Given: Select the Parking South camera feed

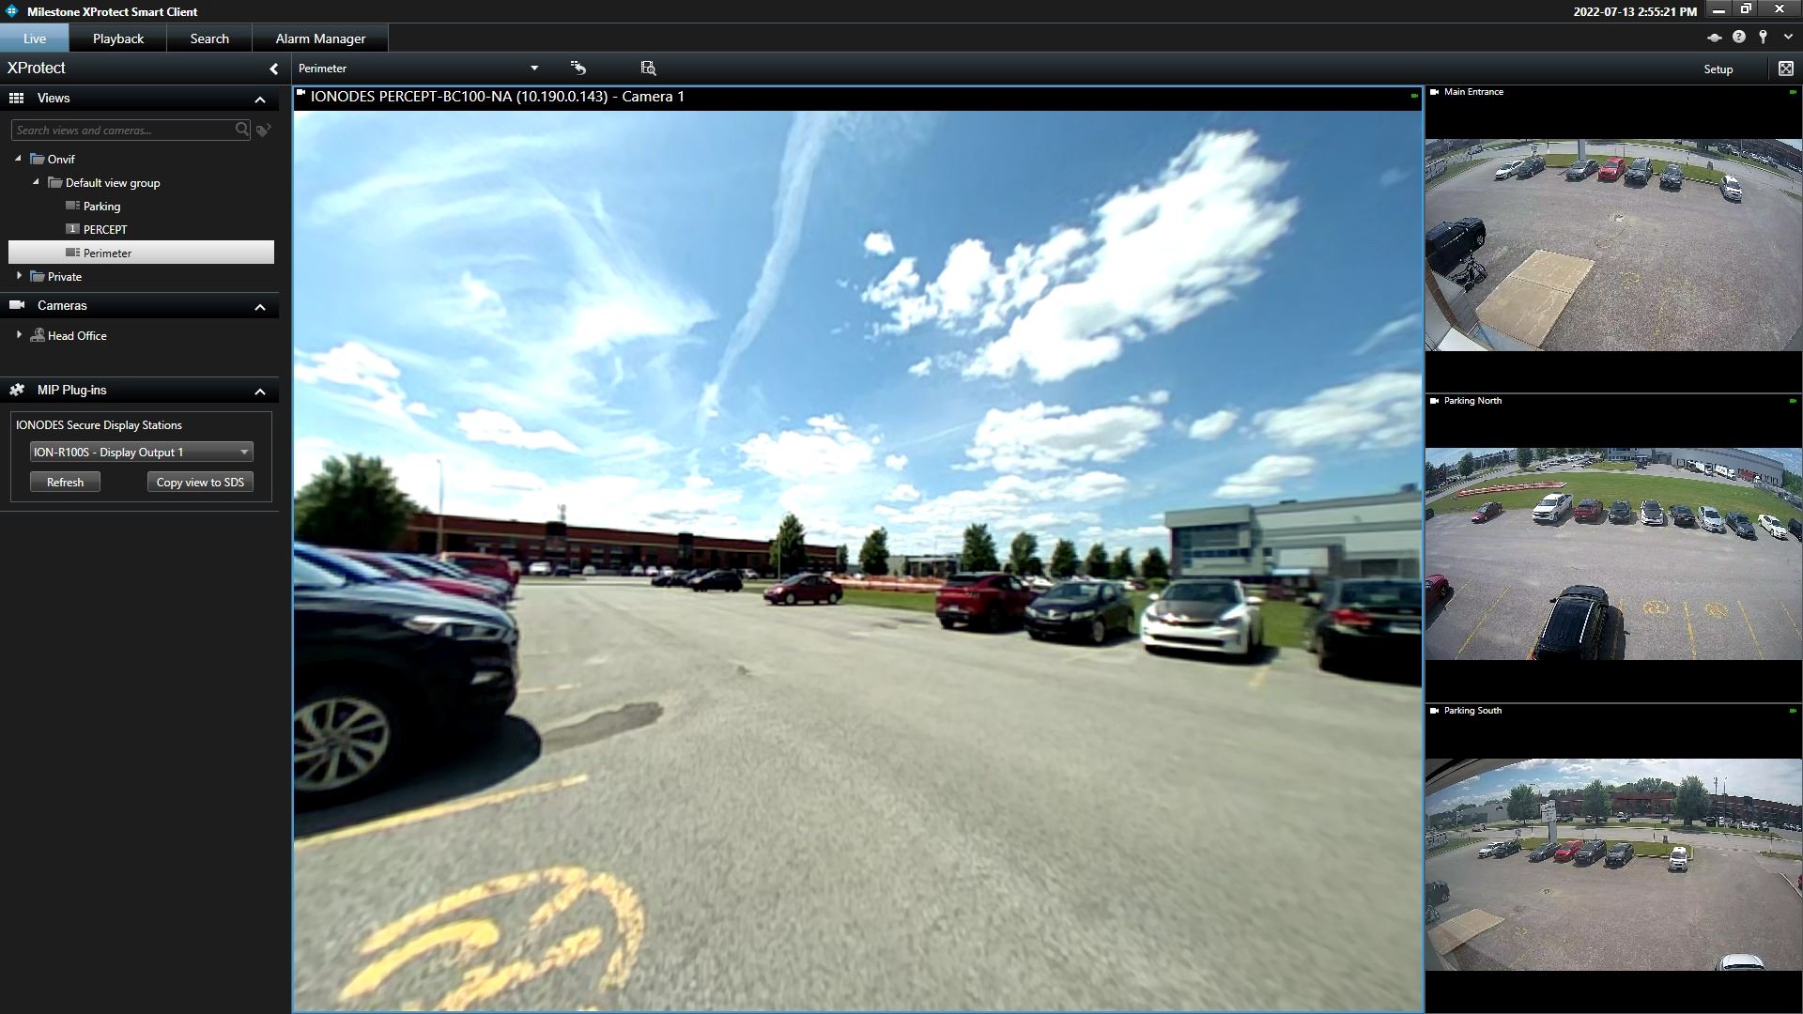Looking at the screenshot, I should coord(1613,864).
